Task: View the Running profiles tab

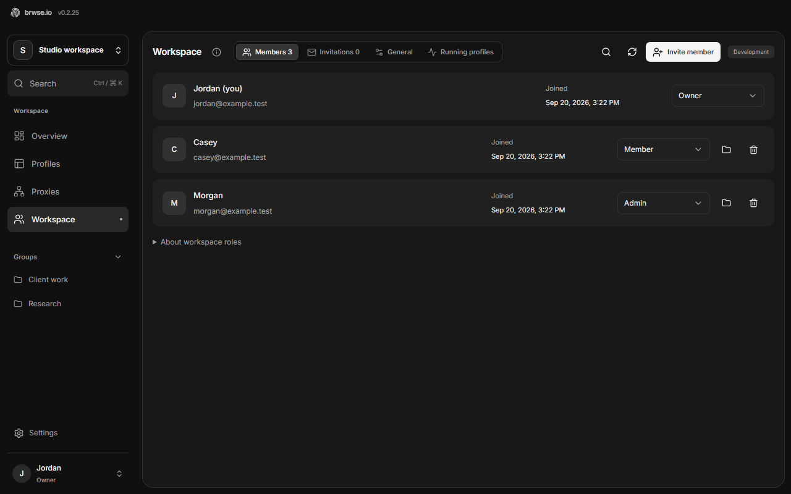Action: (x=461, y=52)
